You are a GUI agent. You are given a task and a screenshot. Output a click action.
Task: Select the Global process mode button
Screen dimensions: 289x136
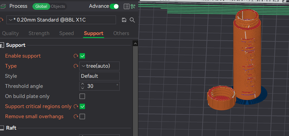click(41, 6)
